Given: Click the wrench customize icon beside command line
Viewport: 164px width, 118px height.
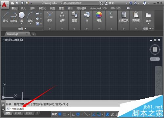Looking at the screenshot, I should (3, 109).
